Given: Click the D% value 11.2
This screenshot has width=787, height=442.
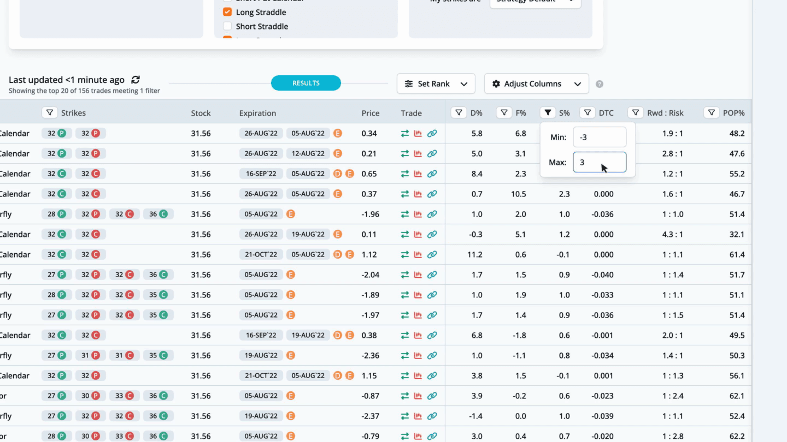Looking at the screenshot, I should [474, 254].
